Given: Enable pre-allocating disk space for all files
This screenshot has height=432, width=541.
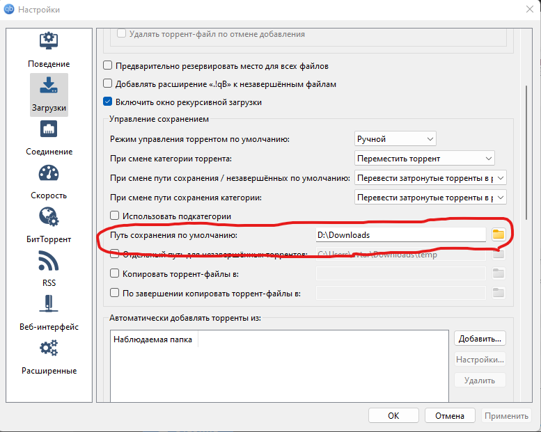Looking at the screenshot, I should click(108, 65).
